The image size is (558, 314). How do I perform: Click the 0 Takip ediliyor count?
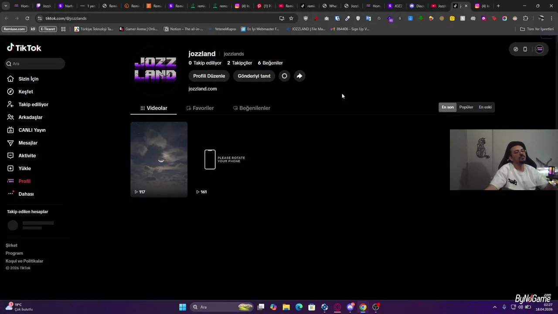point(205,63)
